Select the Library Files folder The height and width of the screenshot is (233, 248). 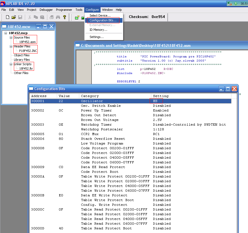(22, 60)
